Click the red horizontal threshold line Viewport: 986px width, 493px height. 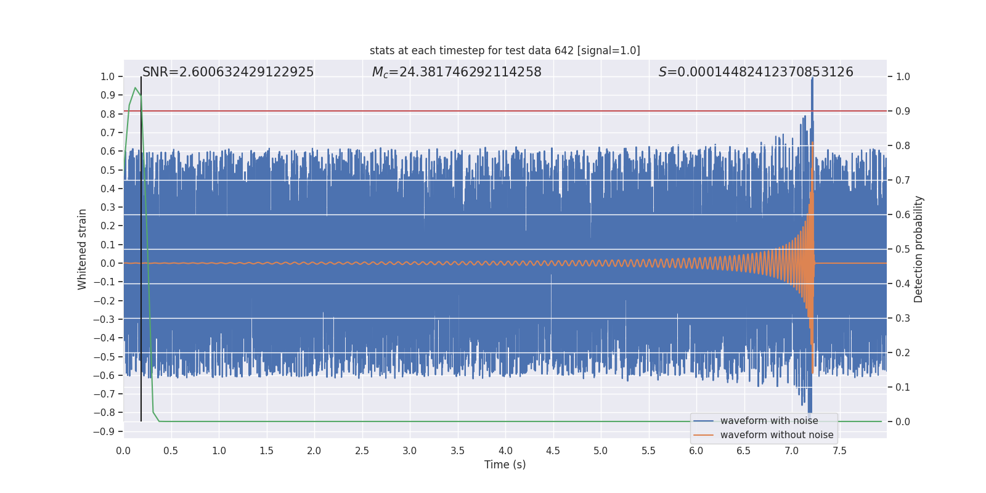pyautogui.click(x=431, y=111)
